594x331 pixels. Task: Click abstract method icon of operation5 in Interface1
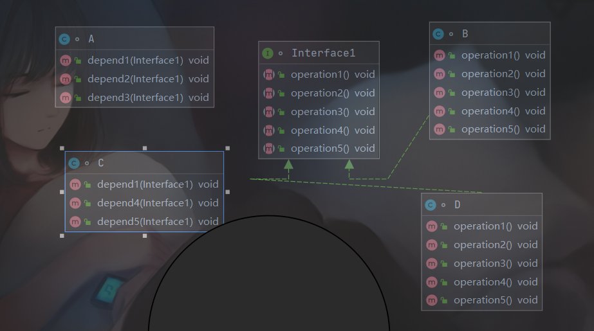tap(268, 148)
